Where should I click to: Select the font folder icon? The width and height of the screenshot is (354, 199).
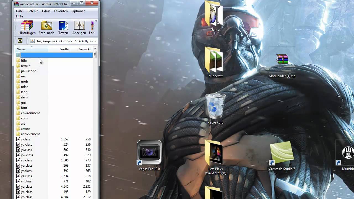18,108
